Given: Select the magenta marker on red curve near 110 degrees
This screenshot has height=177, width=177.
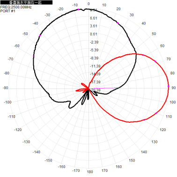Looking at the screenshot, I should point(156,113).
